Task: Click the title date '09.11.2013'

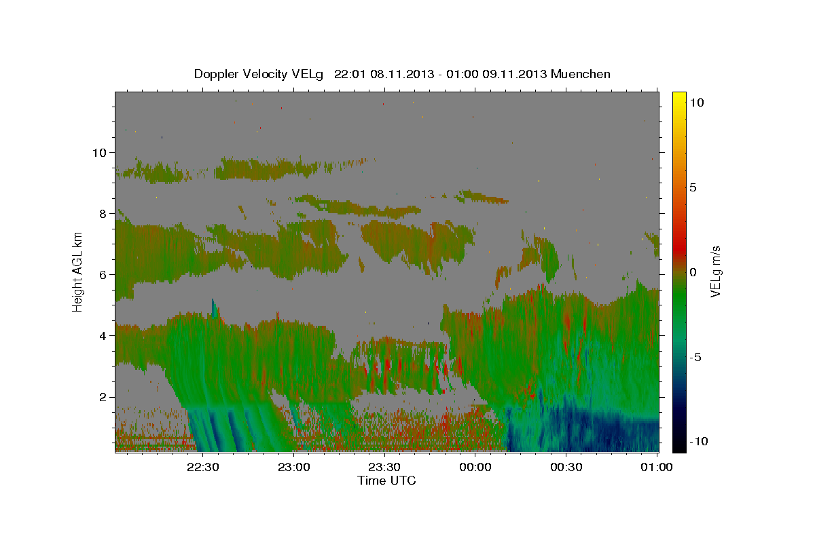Action: pyautogui.click(x=514, y=74)
